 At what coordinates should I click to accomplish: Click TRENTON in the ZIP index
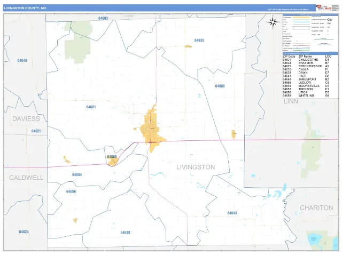(306, 89)
